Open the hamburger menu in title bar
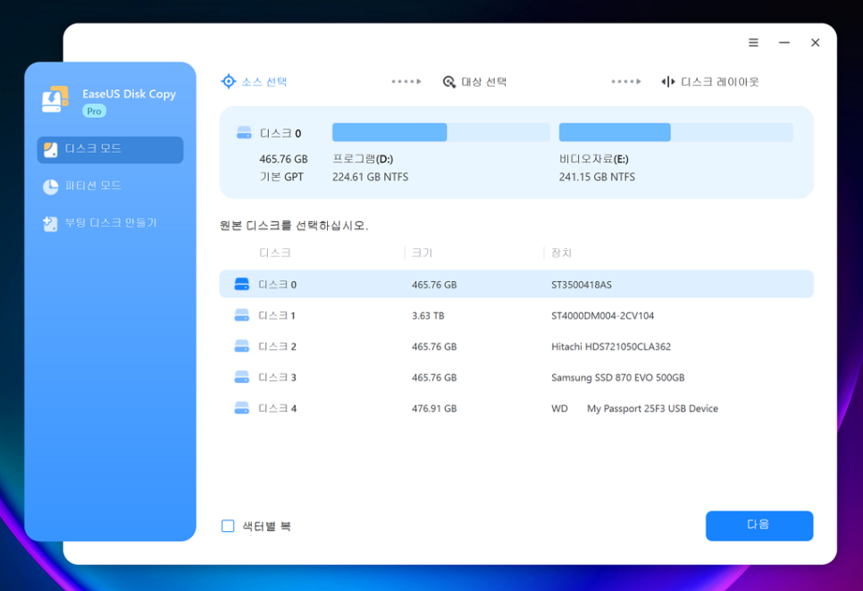The image size is (863, 591). (x=753, y=42)
